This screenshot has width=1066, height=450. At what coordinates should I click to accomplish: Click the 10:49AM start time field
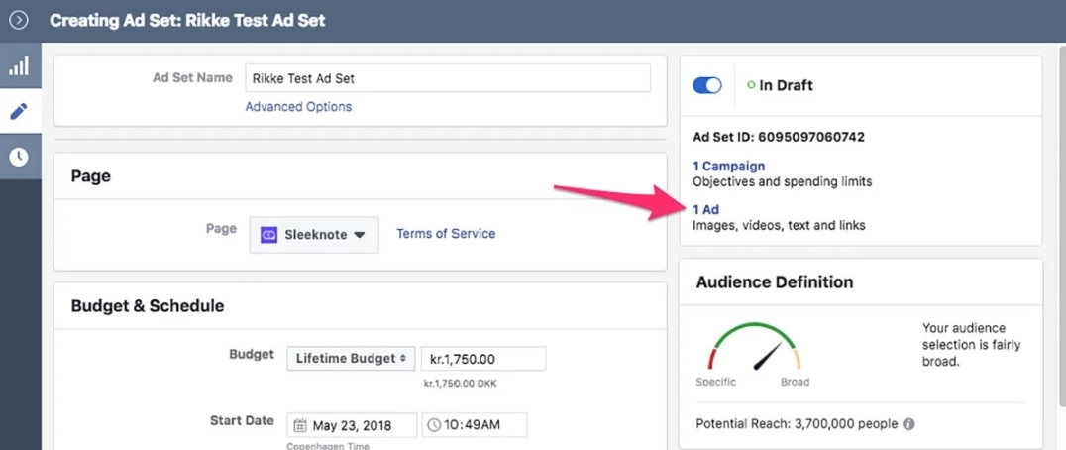pos(475,425)
